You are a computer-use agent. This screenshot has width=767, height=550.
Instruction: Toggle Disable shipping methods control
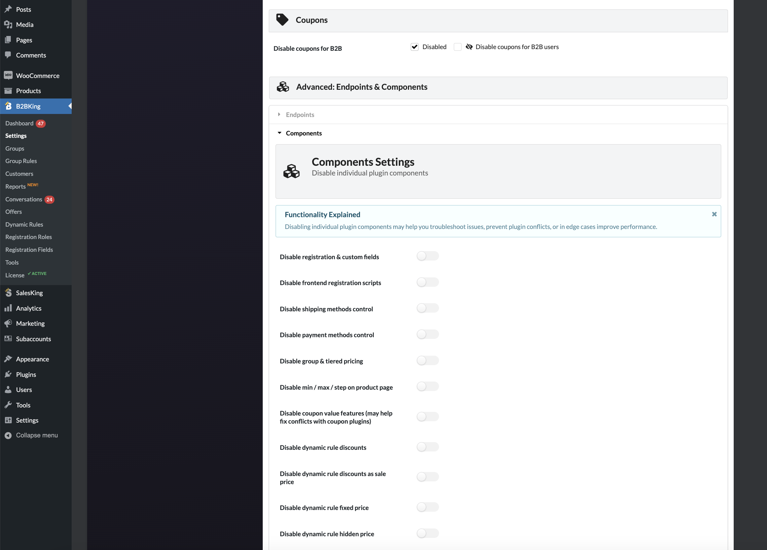pos(428,308)
